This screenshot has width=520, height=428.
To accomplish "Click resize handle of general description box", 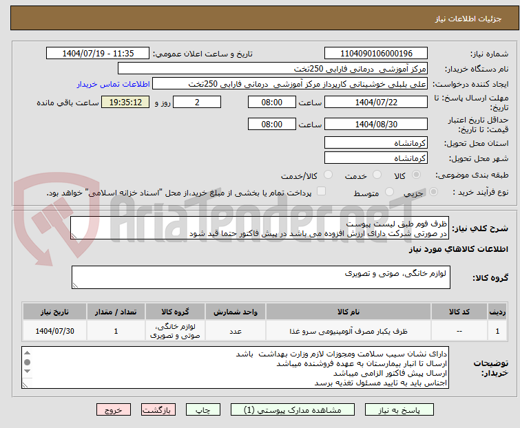I will click(74, 236).
